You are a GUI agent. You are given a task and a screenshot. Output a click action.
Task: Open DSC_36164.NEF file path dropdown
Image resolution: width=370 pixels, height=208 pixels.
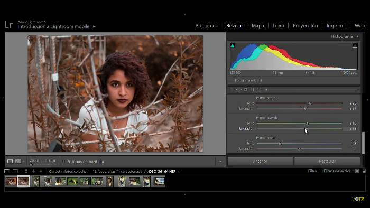178,171
